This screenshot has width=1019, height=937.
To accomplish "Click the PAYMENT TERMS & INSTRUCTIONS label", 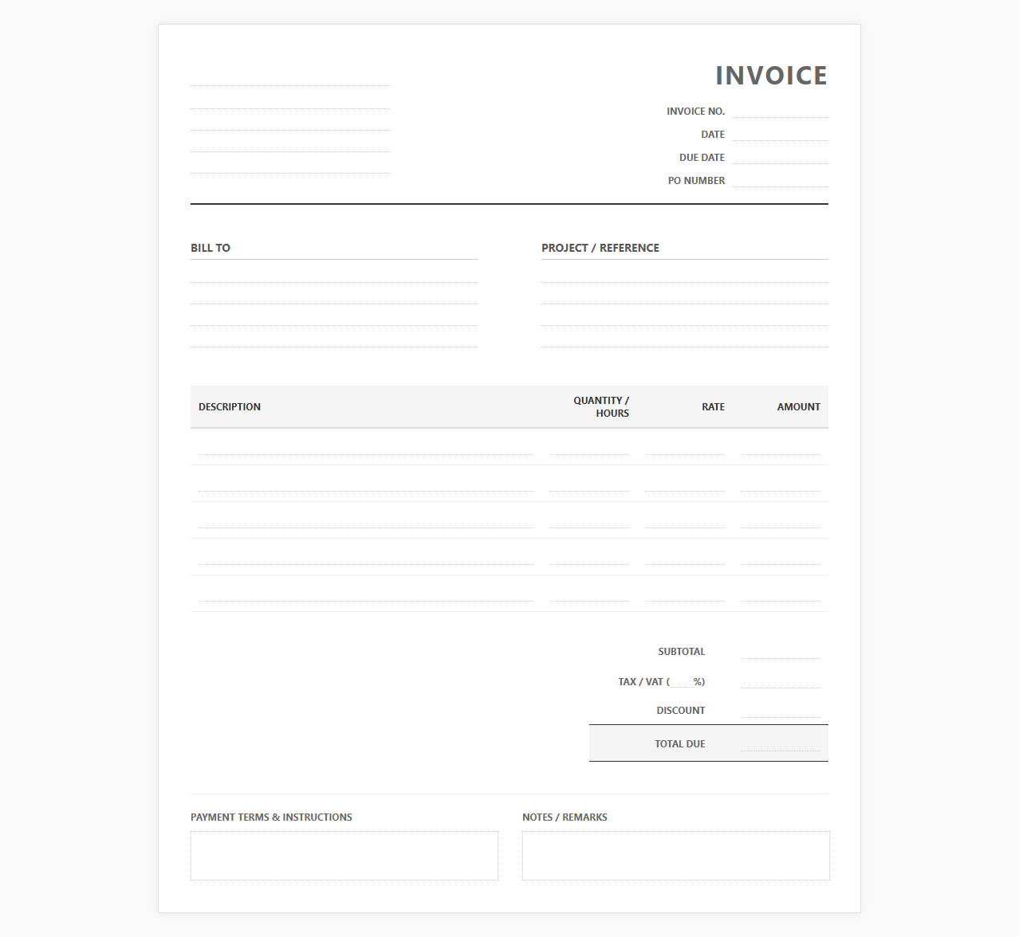I will [x=271, y=817].
